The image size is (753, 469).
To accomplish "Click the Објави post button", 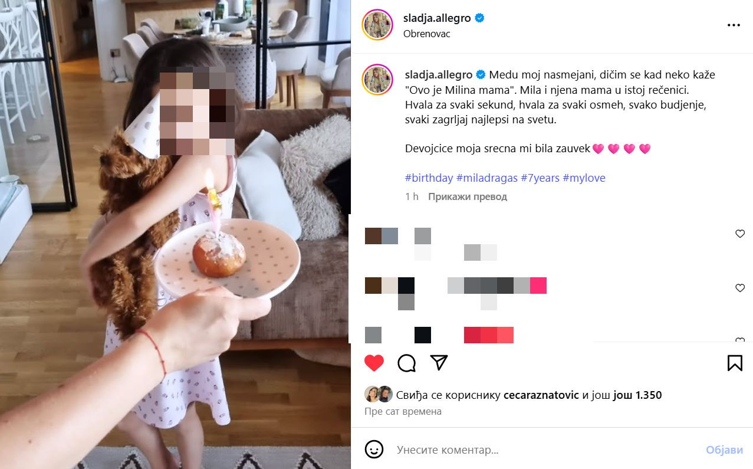I will (x=725, y=450).
